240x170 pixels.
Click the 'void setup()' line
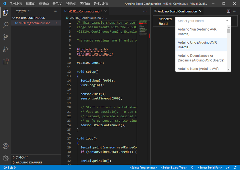point(88,72)
